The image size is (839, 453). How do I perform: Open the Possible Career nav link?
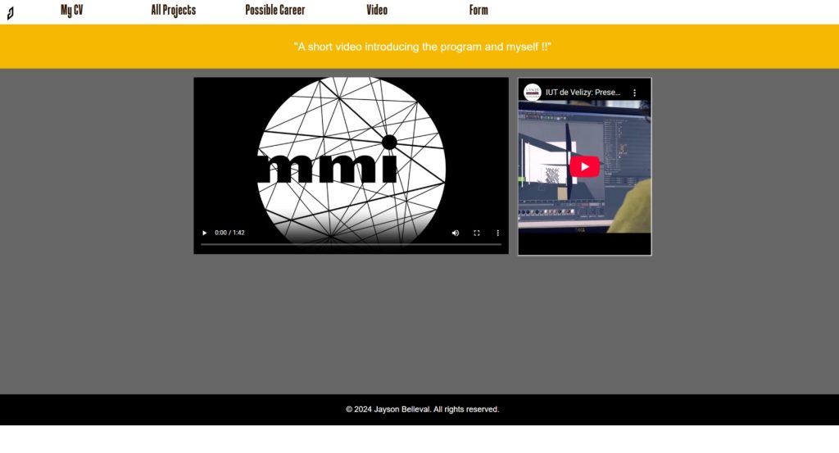274,11
